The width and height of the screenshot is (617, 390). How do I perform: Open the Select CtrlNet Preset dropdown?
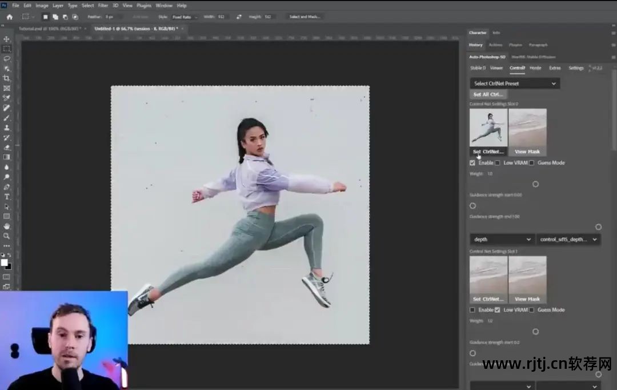pos(514,83)
